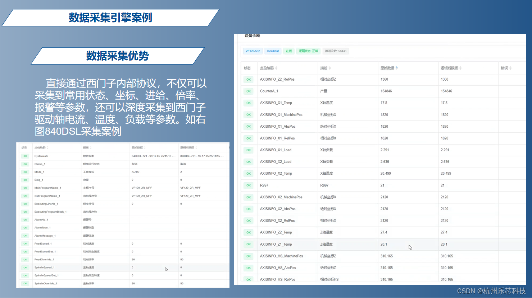Select AXISINFO_Z2_Temp point code

(x=276, y=232)
